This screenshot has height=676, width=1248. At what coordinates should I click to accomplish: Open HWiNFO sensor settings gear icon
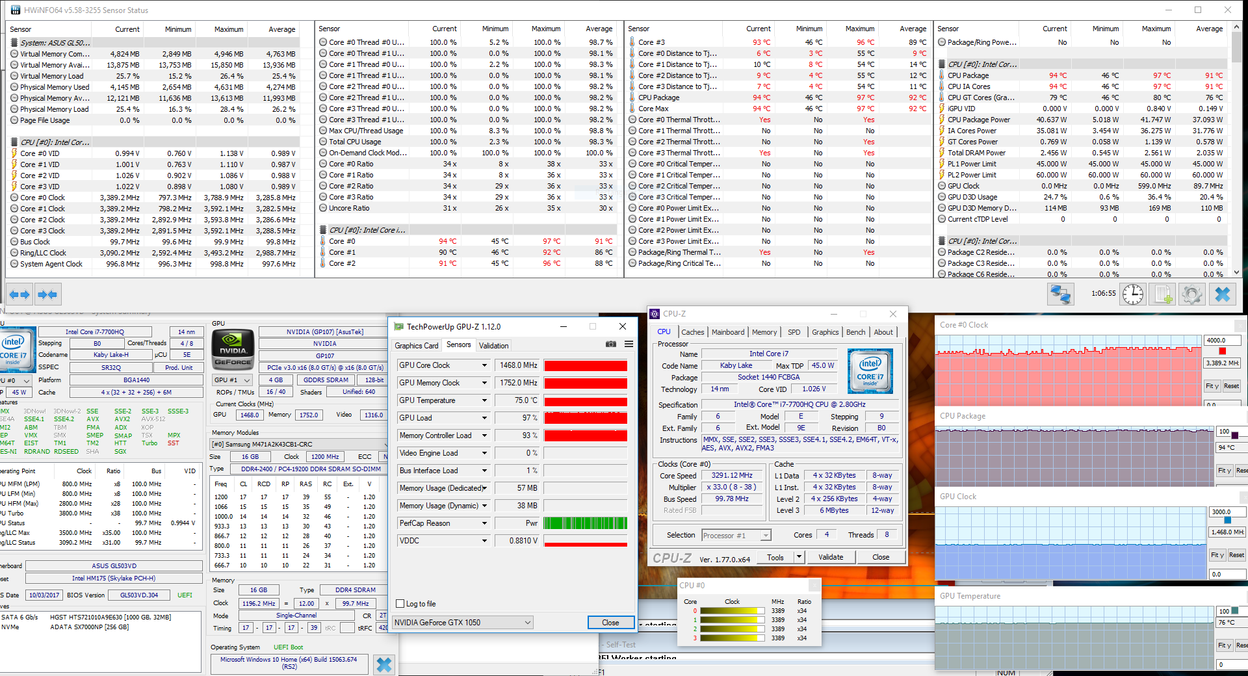click(1192, 294)
